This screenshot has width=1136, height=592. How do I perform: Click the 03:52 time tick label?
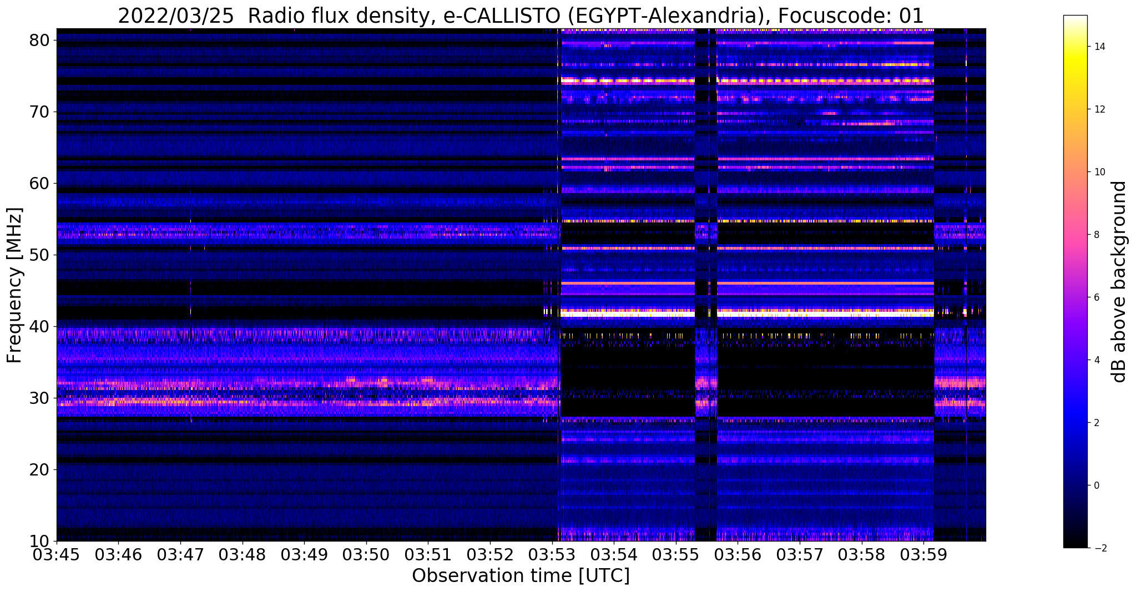(x=490, y=555)
